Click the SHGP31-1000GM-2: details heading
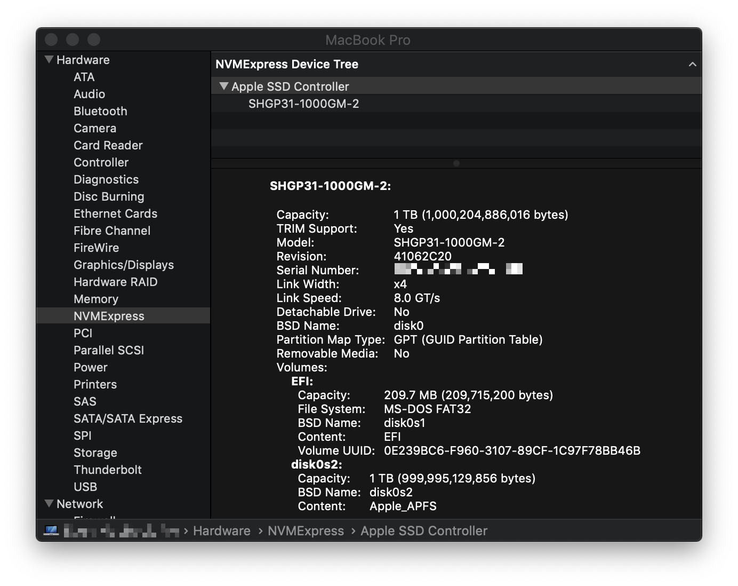This screenshot has height=586, width=738. click(x=331, y=186)
